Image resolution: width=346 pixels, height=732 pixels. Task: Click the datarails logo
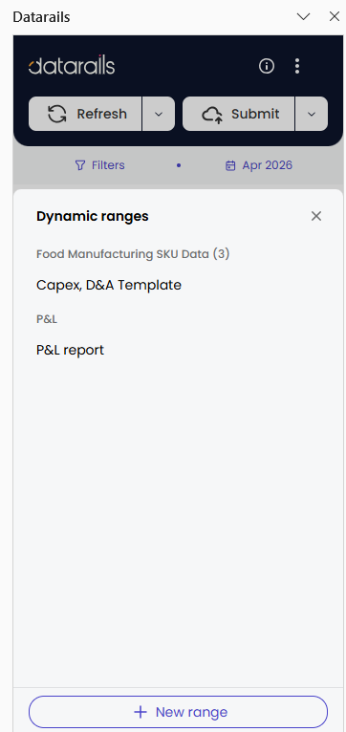[x=72, y=65]
